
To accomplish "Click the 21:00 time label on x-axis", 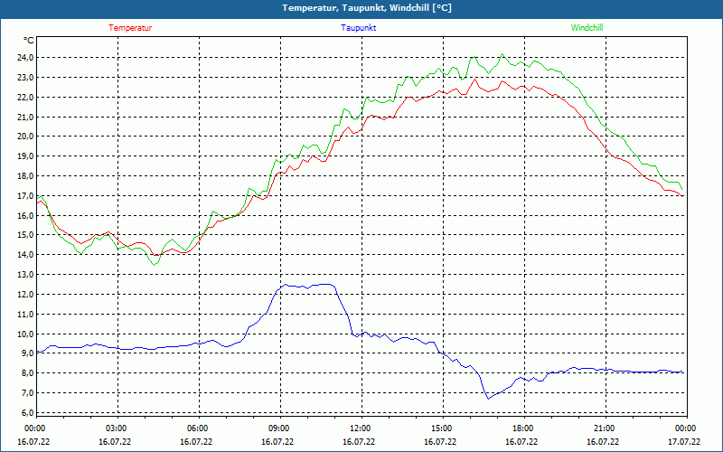I will [604, 428].
